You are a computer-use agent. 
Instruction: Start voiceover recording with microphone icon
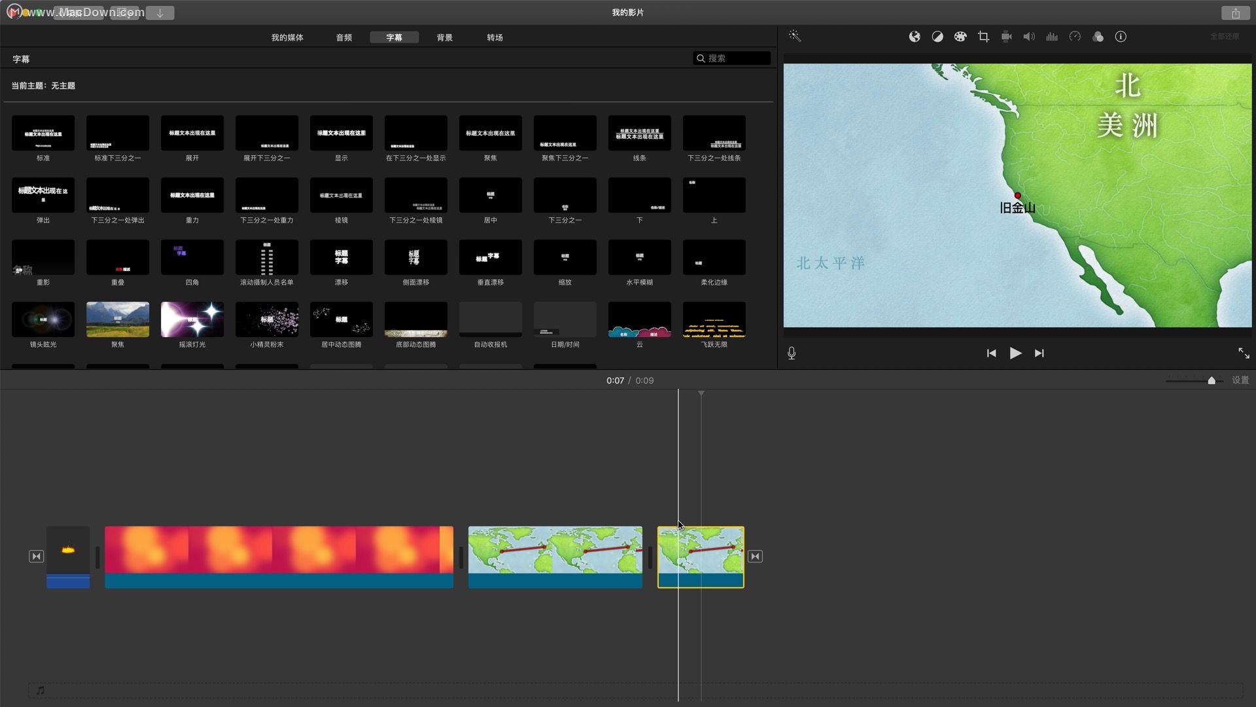point(792,353)
